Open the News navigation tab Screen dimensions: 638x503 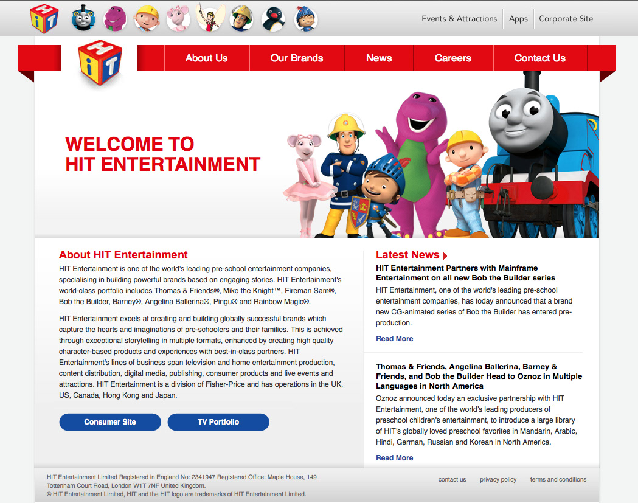380,58
